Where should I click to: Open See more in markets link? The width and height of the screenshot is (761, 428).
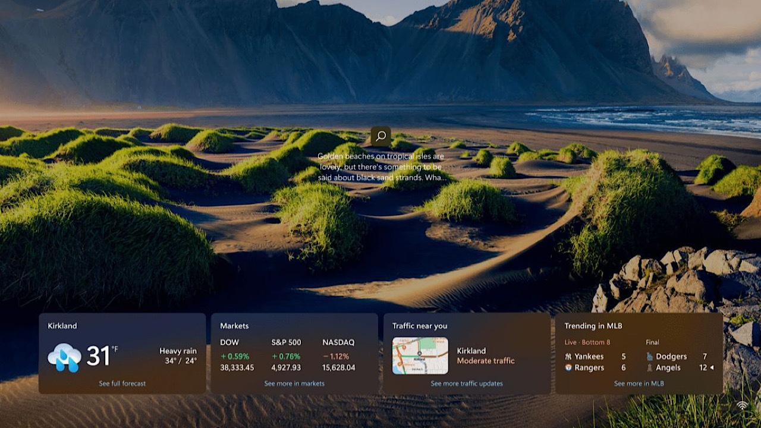click(294, 383)
